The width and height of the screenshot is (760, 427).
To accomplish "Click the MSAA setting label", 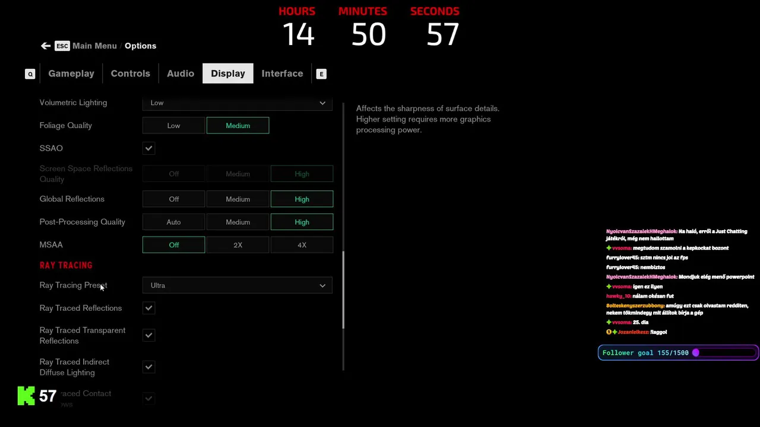I will pos(51,245).
